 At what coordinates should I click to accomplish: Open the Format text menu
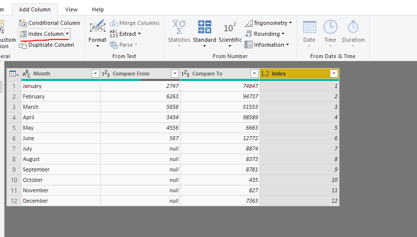point(97,33)
